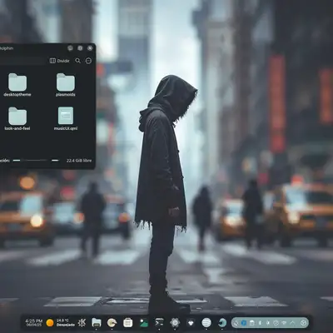Open Dolphin's hamburger menu button
333x333 pixels.
[x=88, y=61]
